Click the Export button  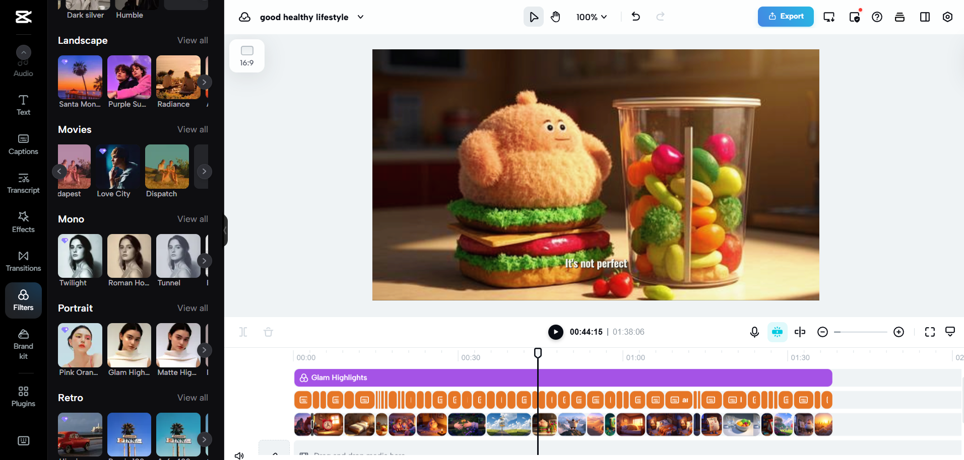coord(786,17)
